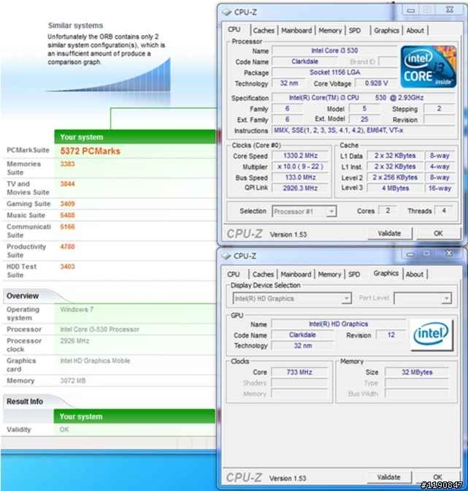Switch to About tab in lower CPU-Z window
The height and width of the screenshot is (491, 468).
click(414, 274)
